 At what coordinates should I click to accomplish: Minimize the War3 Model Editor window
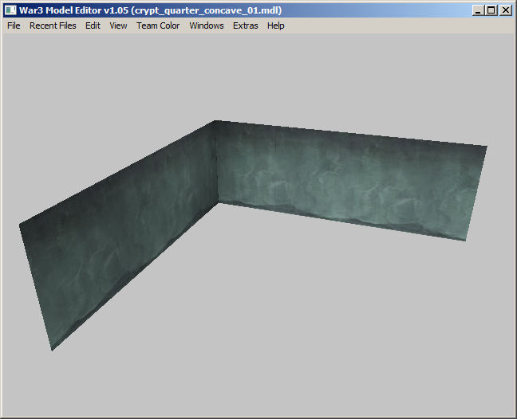click(478, 10)
